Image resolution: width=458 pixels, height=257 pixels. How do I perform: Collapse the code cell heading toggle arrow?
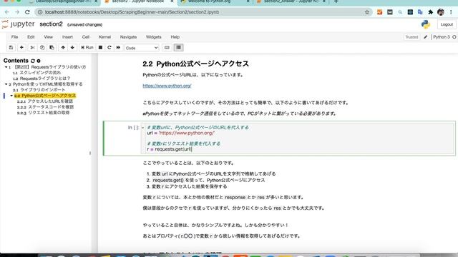click(143, 128)
